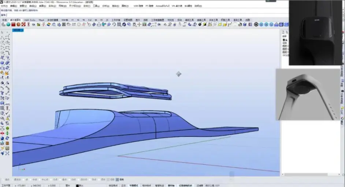This screenshot has width=345, height=187.
Task: Open the ArmadilloFull menu
Action: (x=162, y=6)
